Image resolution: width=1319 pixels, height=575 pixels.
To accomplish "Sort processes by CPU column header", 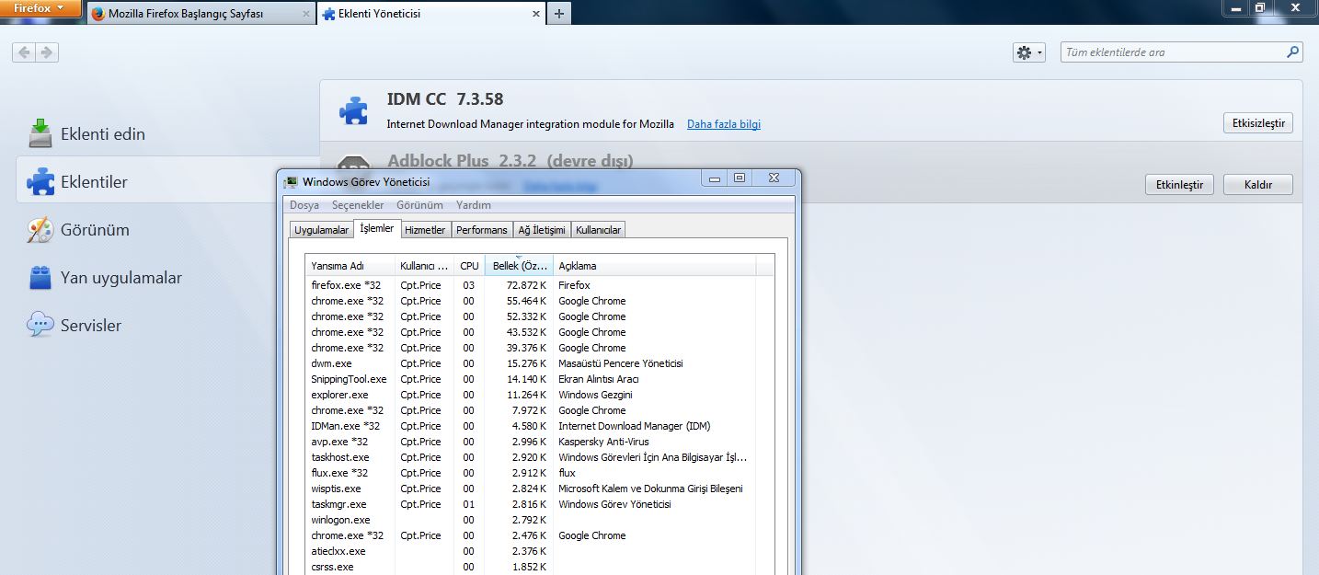I will click(469, 265).
